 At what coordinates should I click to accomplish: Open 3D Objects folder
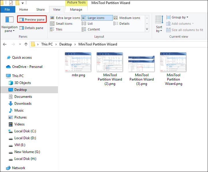click(x=20, y=83)
